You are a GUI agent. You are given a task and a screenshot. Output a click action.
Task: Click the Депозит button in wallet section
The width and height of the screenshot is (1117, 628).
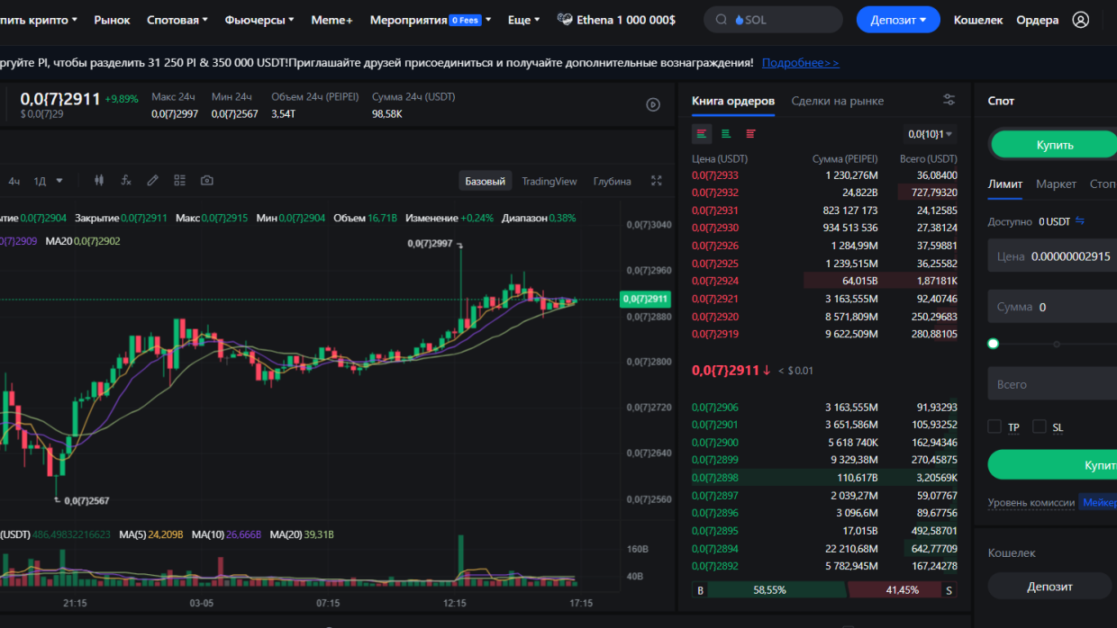pos(1050,587)
